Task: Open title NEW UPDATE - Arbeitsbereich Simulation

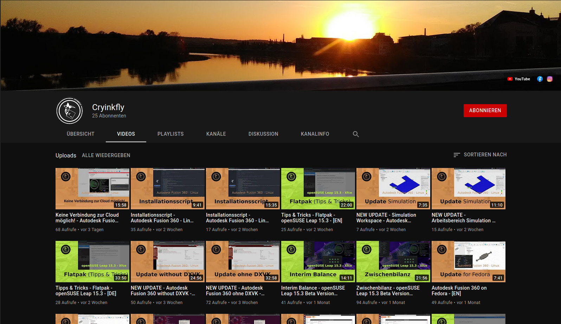Action: [x=464, y=218]
